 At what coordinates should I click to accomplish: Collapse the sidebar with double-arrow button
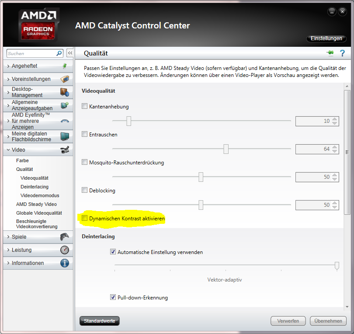(x=70, y=53)
